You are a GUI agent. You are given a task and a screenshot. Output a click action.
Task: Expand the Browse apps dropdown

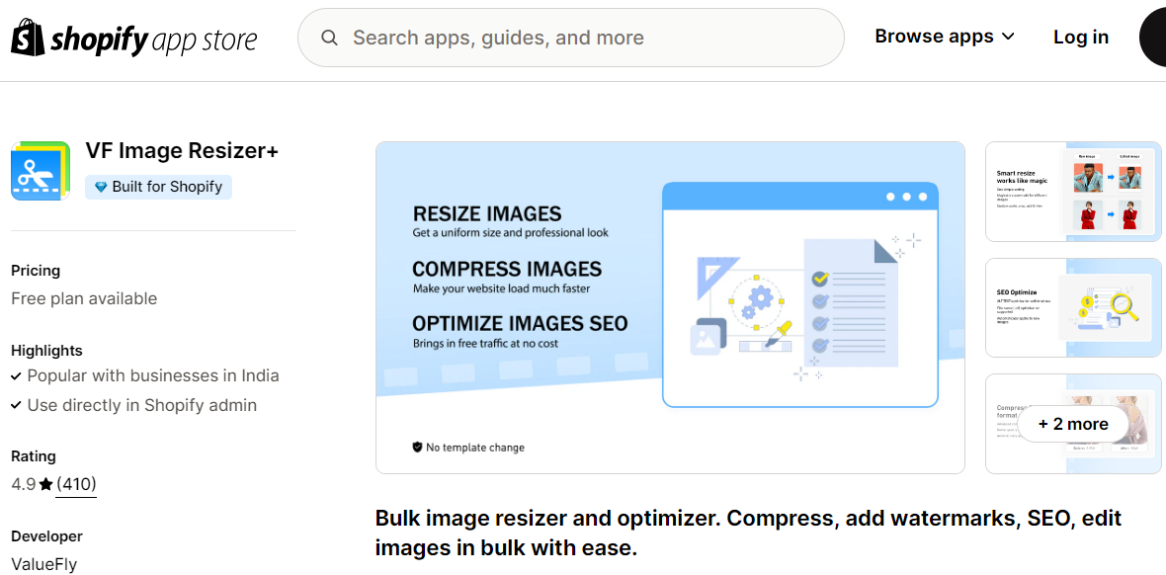pyautogui.click(x=945, y=37)
